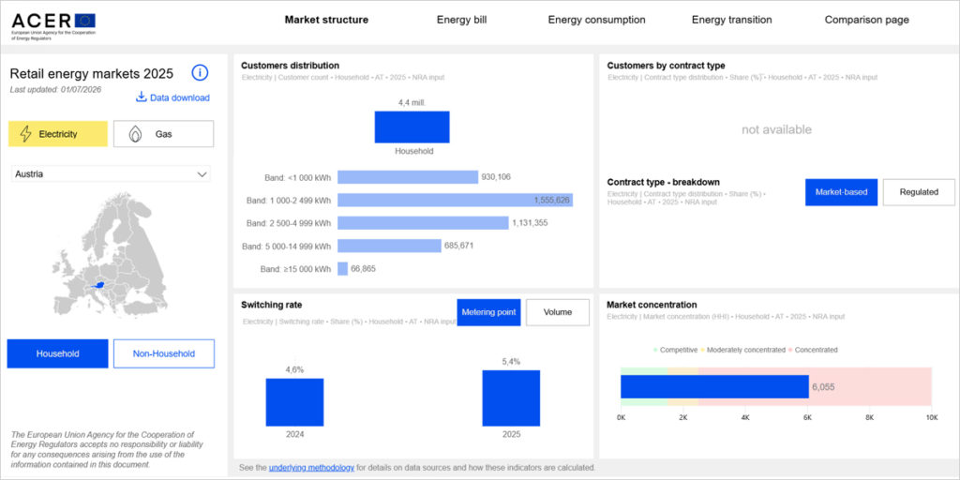Select the Household customer toggle
The height and width of the screenshot is (480, 960).
coord(57,353)
